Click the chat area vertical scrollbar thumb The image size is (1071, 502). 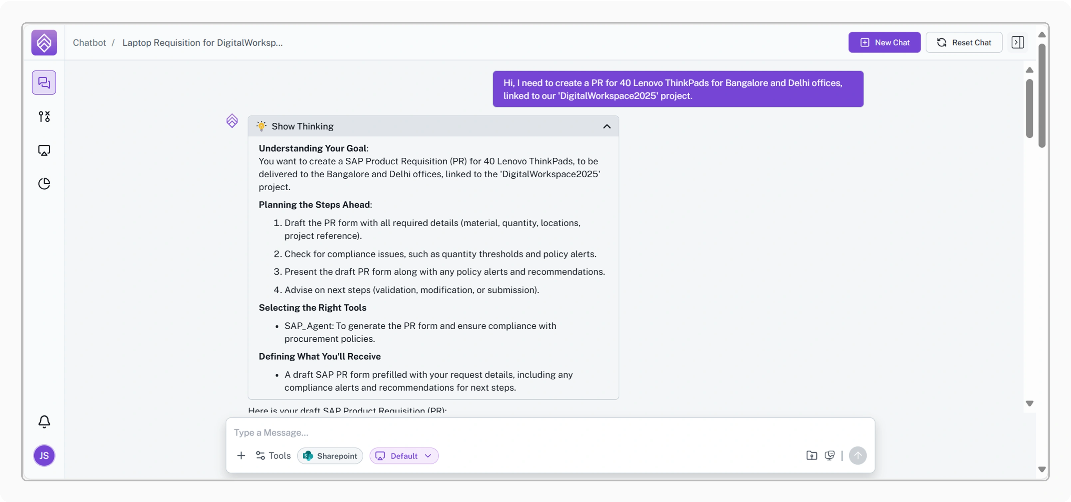pos(1029,108)
